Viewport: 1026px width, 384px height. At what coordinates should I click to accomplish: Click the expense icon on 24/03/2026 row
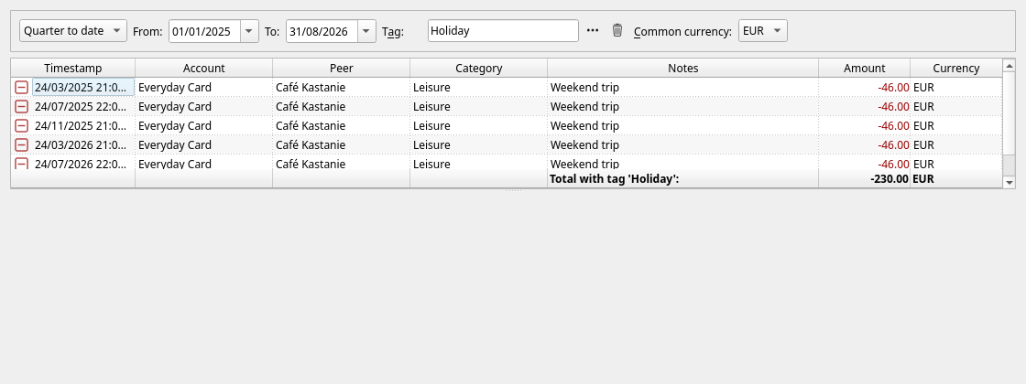(x=22, y=144)
